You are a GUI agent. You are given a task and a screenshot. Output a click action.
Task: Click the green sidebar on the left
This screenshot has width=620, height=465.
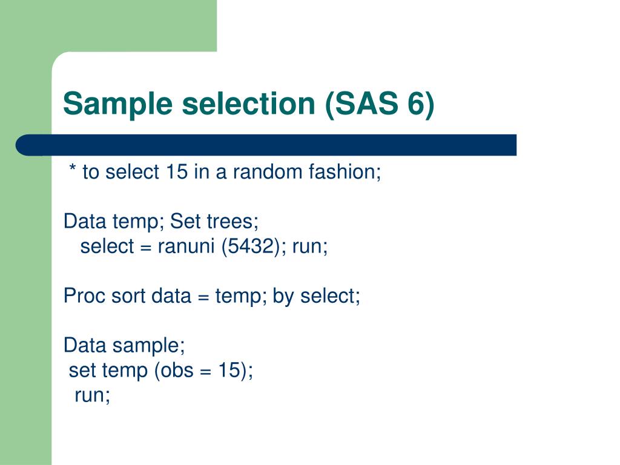25,277
